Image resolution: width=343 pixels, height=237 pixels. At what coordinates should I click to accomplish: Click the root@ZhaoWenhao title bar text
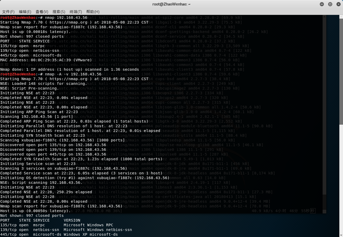click(x=171, y=4)
